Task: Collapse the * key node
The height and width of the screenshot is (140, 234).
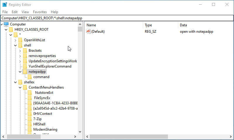Action: (x=11, y=35)
